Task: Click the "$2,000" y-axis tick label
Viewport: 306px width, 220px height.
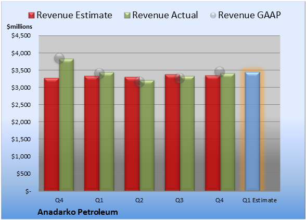Action: tap(21, 122)
